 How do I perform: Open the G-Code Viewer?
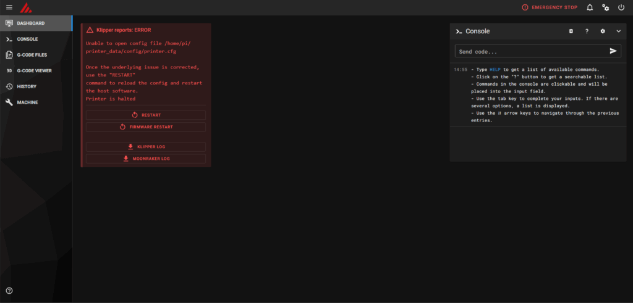tap(35, 70)
